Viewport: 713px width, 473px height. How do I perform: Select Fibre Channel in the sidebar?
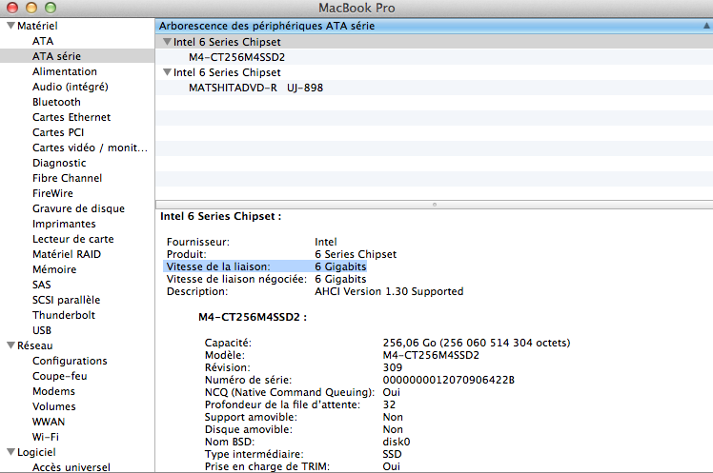pos(67,178)
